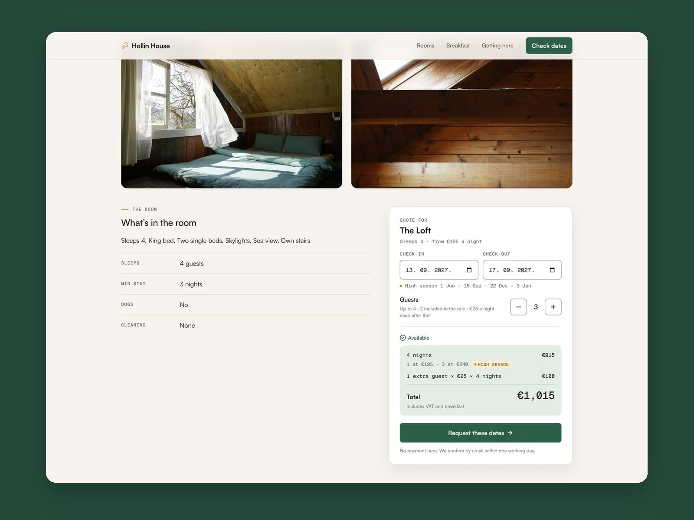Click the Hollin House brand name

151,46
